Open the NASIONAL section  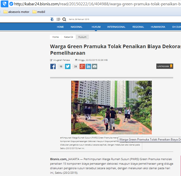point(77,27)
